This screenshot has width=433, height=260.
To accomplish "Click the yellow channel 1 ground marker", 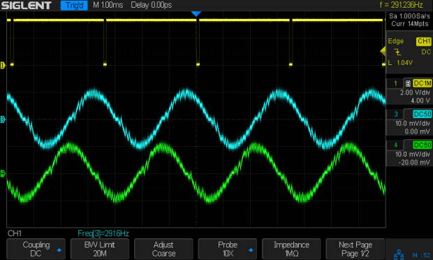I will tap(3, 65).
